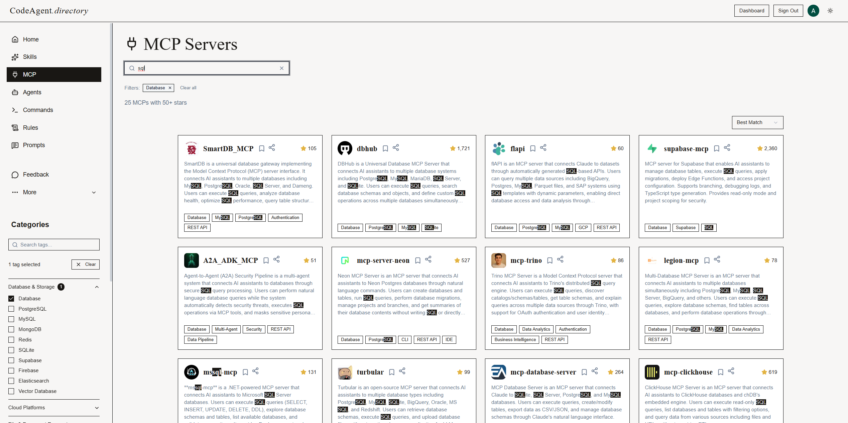Share the dbhub MCP server

(x=396, y=147)
